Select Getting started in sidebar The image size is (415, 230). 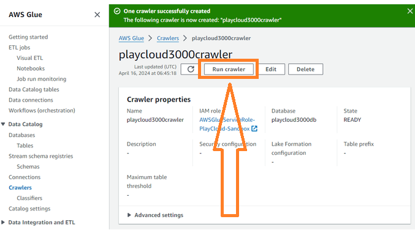28,37
